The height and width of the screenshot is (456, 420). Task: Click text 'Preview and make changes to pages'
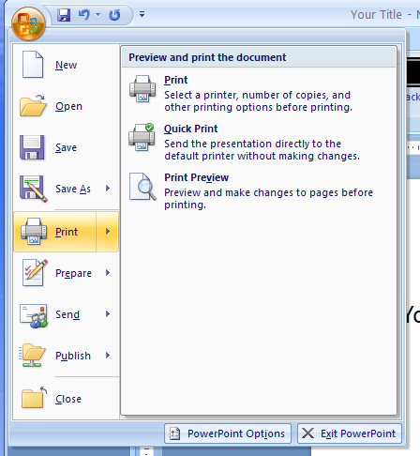click(251, 192)
